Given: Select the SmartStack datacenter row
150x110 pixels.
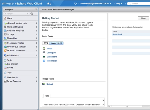Looking at the screenshot, I should 131,35.
